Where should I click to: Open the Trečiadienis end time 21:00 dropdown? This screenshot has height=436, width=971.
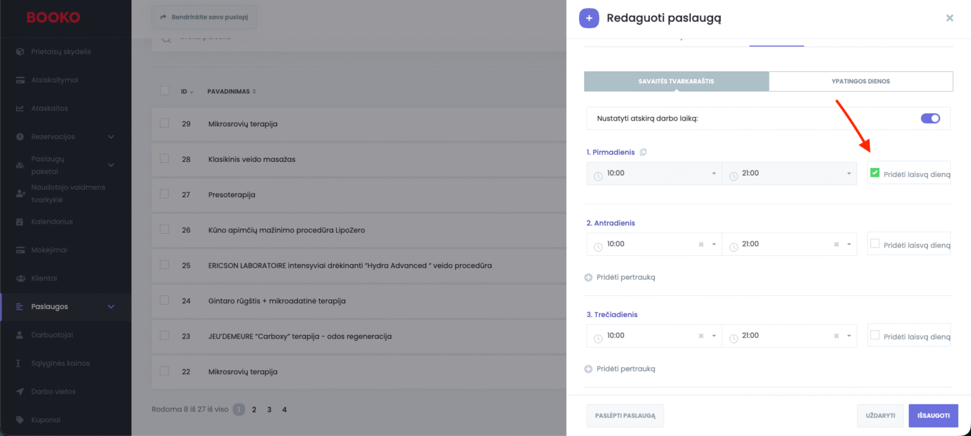click(x=849, y=336)
